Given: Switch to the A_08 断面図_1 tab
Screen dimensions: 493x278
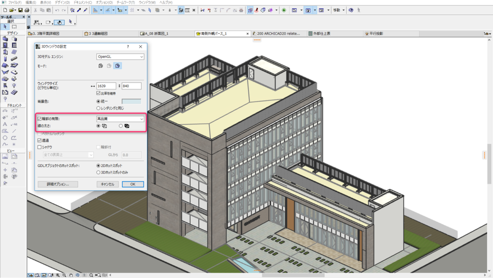Looking at the screenshot, I should pyautogui.click(x=157, y=34).
